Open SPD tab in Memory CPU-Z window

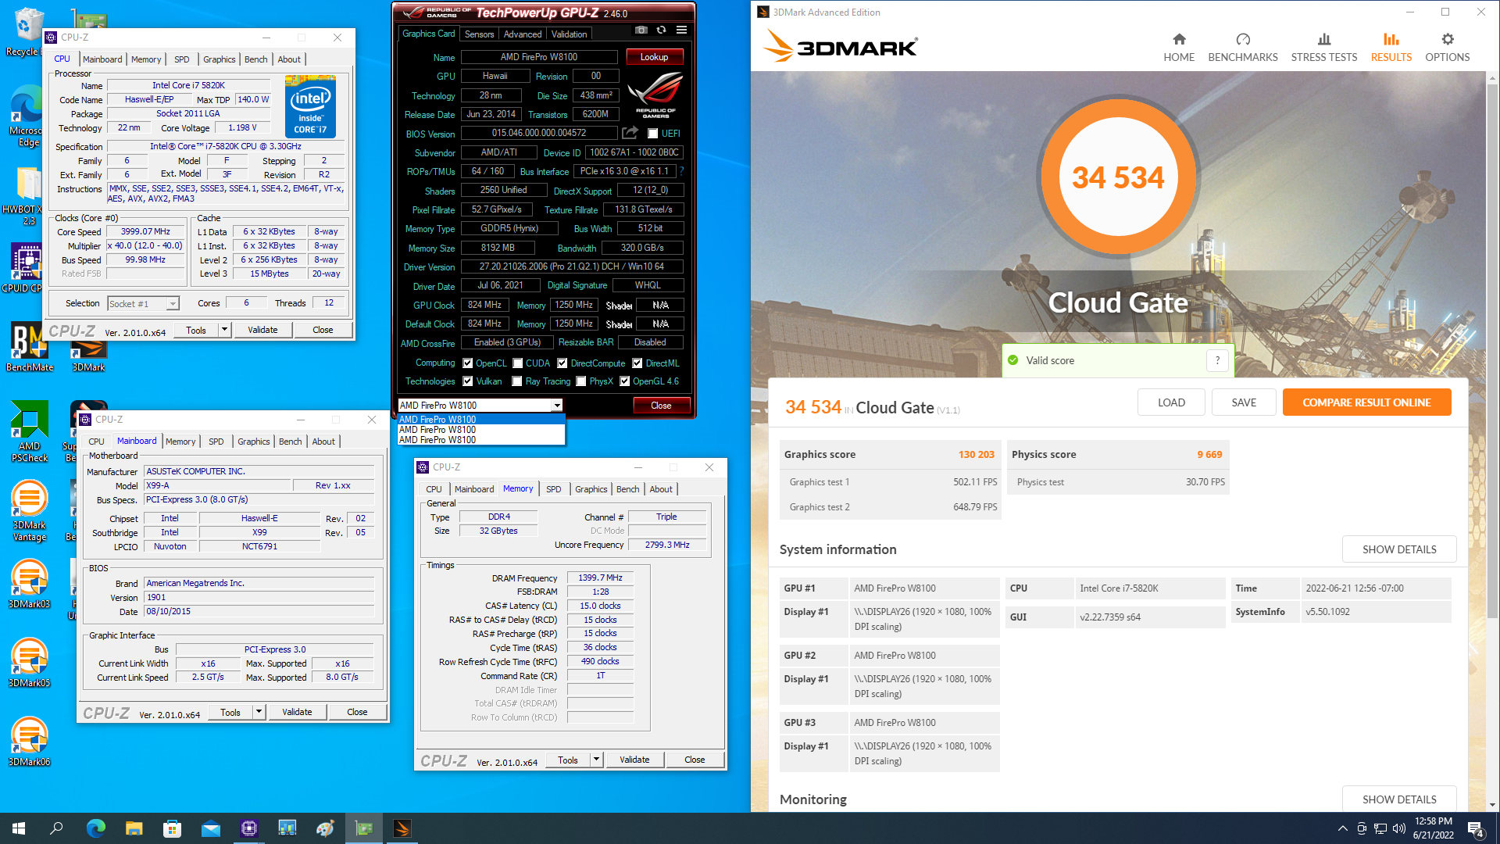pyautogui.click(x=553, y=489)
